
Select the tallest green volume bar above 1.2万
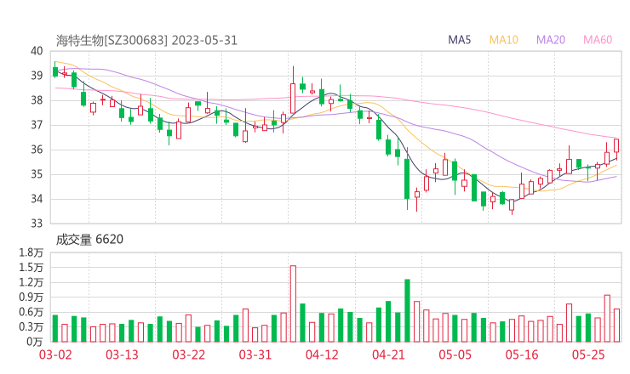pyautogui.click(x=407, y=310)
